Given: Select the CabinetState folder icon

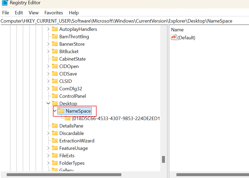Looking at the screenshot, I should pyautogui.click(x=55, y=59).
